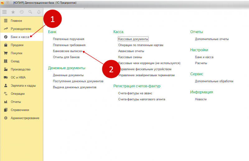Open Дополнительные обработки under Сервис

coord(214,81)
